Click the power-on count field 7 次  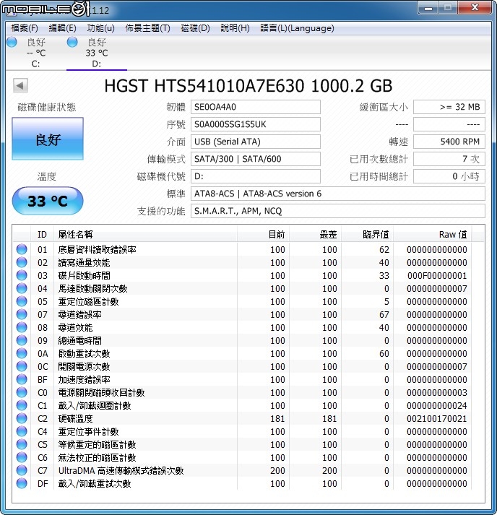coord(449,159)
